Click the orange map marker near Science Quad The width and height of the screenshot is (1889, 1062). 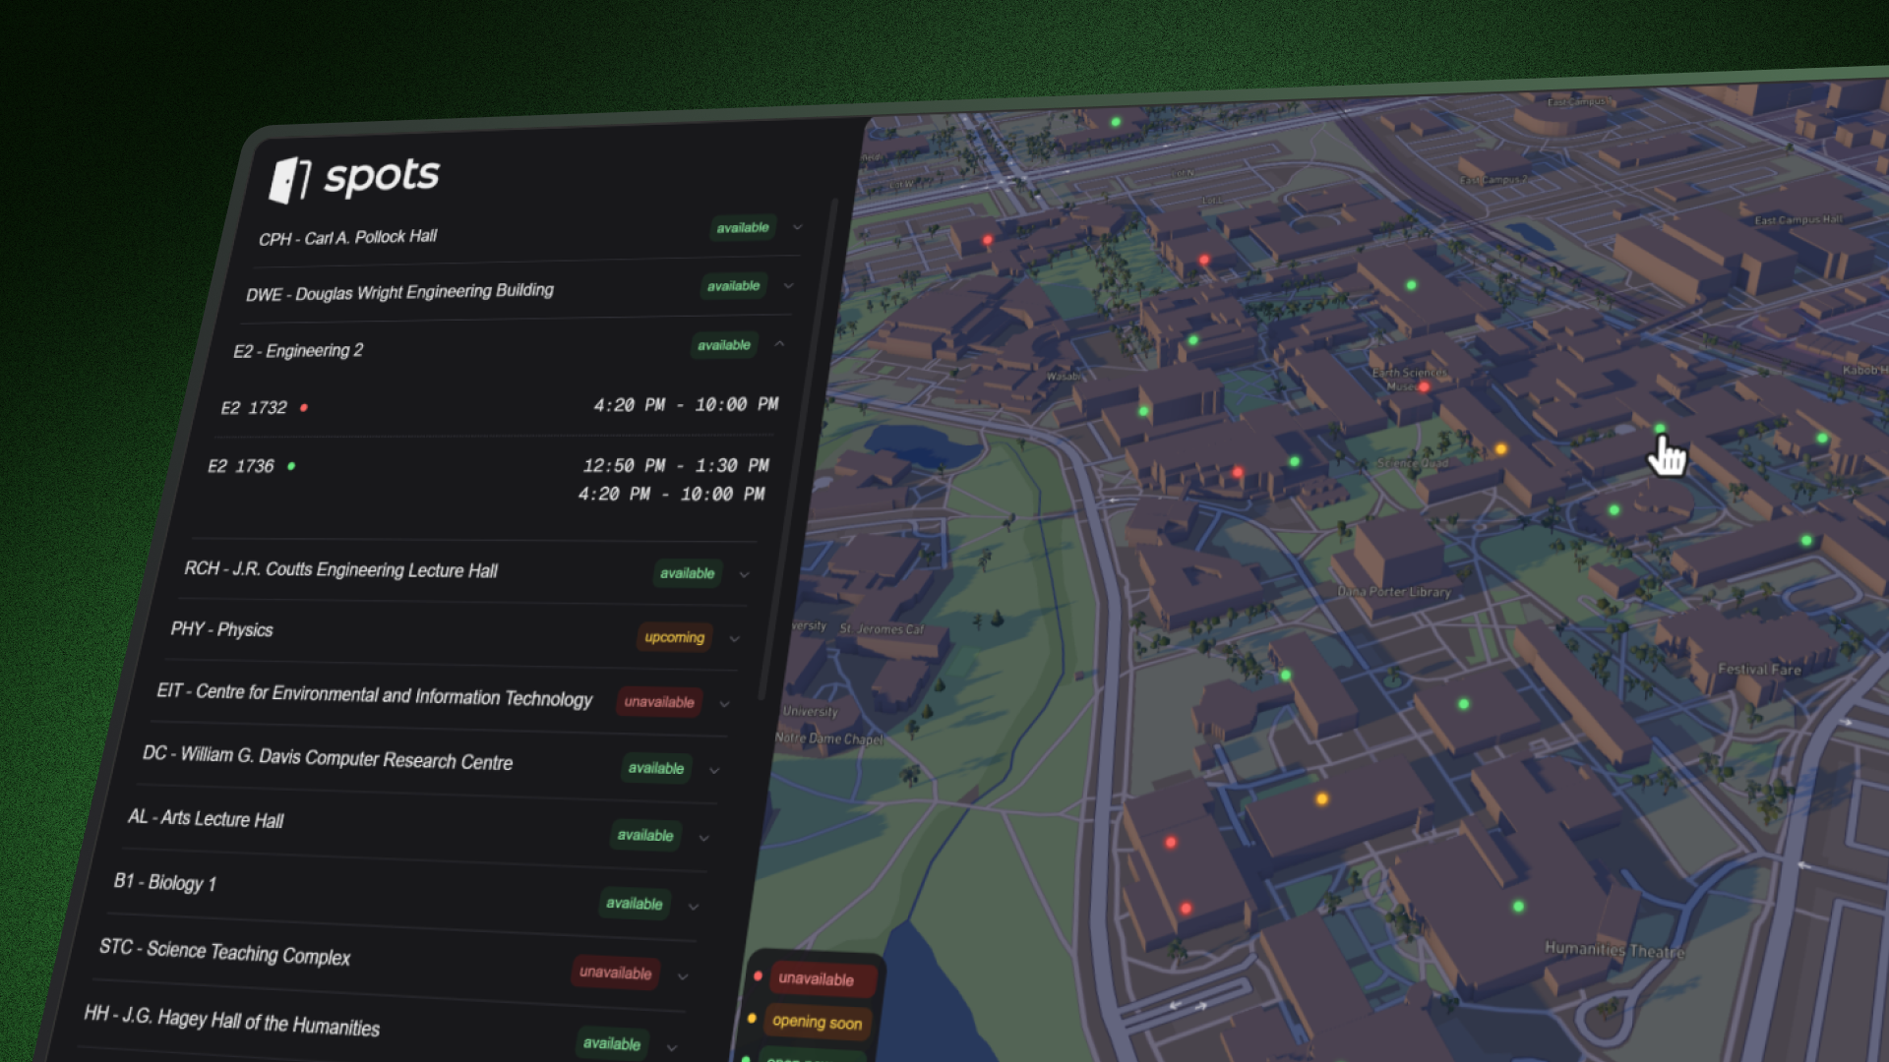[x=1500, y=449]
